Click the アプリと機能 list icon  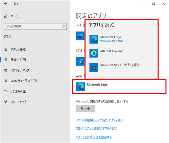(5, 49)
